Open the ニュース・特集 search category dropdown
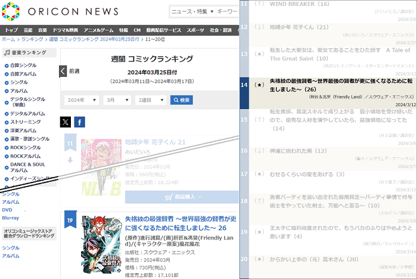 tap(192, 11)
